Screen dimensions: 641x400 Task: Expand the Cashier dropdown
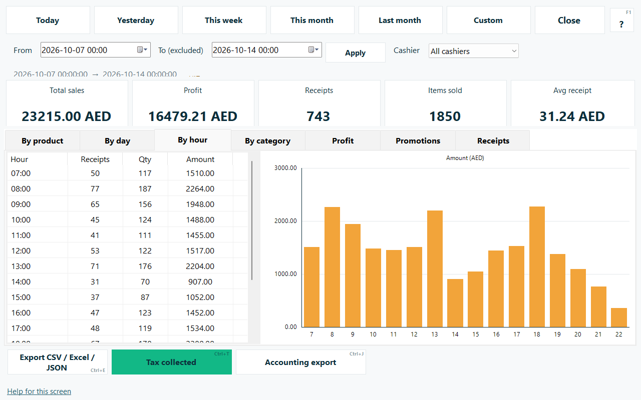click(474, 51)
